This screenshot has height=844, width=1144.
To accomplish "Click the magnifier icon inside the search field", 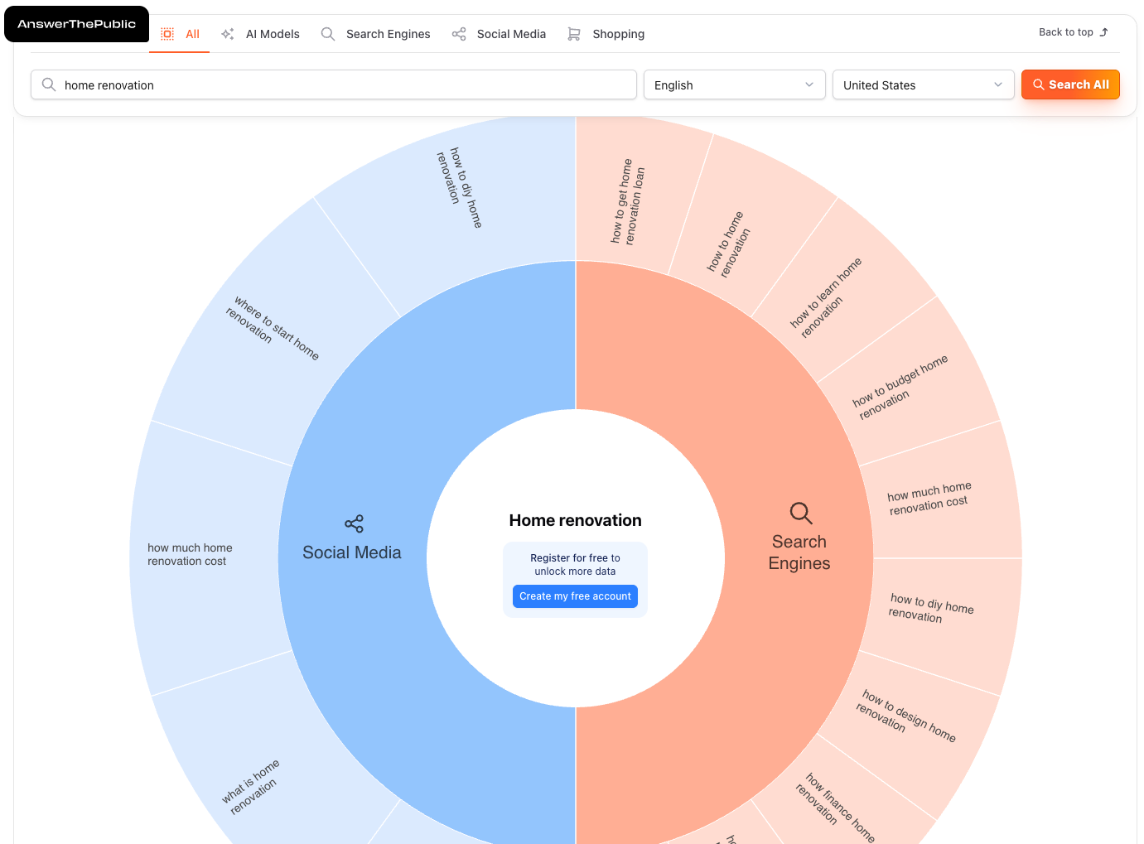I will 48,84.
